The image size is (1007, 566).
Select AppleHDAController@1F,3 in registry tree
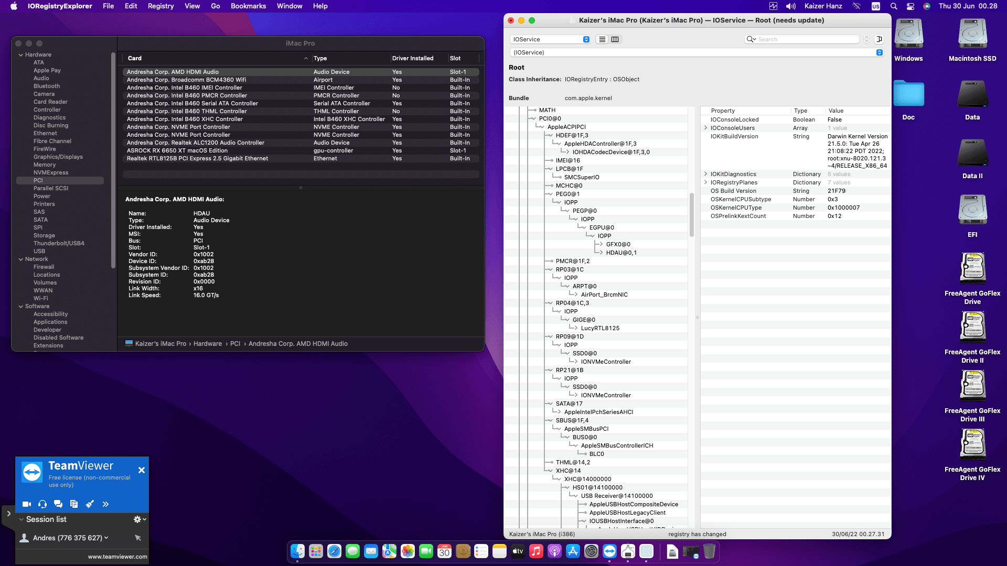coord(600,144)
